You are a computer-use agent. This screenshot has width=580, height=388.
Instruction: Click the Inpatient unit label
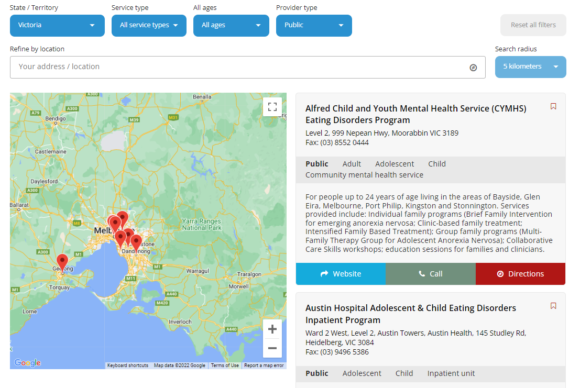(451, 373)
